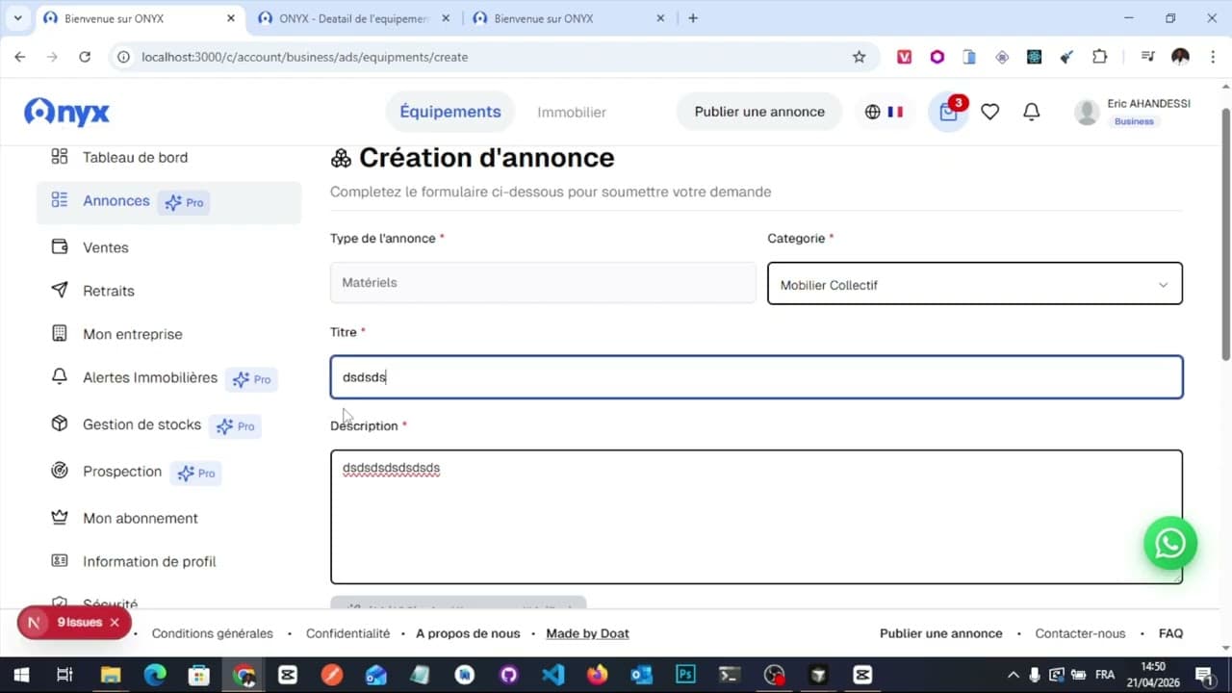Open Gestion de stocks in sidebar
The height and width of the screenshot is (693, 1232).
pos(168,424)
